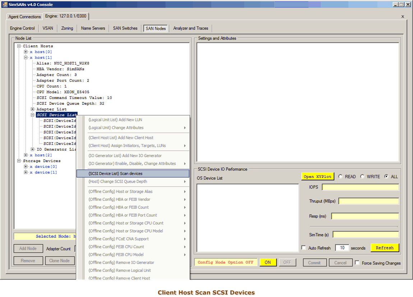Collapse the Client Hosts root node
Image resolution: width=413 pixels, height=297 pixels.
coord(19,46)
